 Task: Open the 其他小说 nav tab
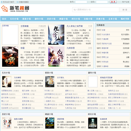[100, 19]
